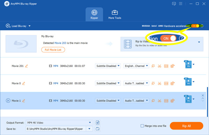This screenshot has width=209, height=135.
Task: Open hardware acceleration help icon in toolbar
Action: pyautogui.click(x=202, y=26)
